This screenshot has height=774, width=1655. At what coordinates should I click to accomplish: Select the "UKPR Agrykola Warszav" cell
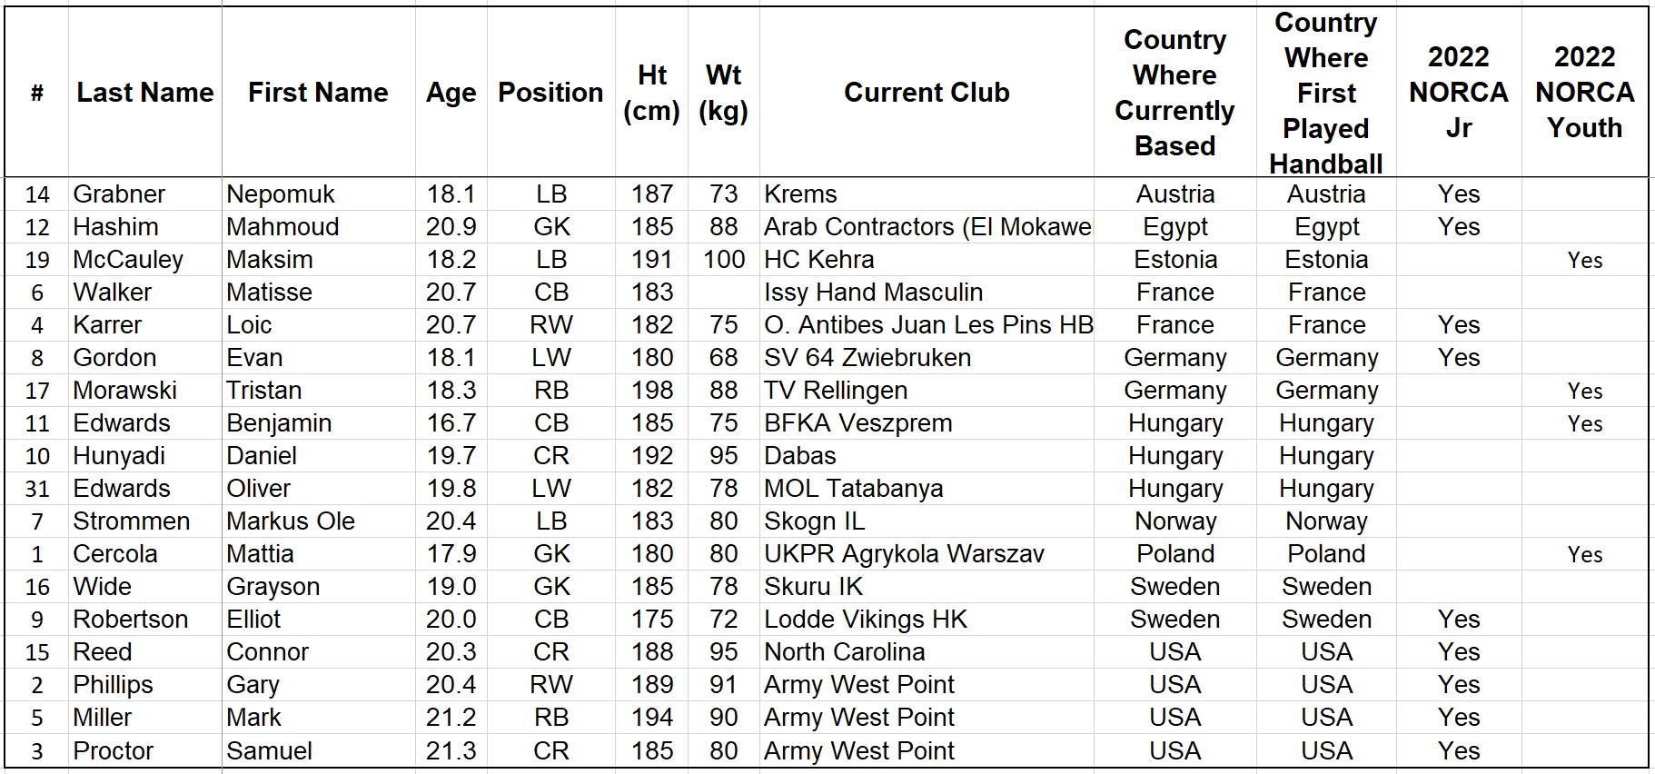coord(904,554)
